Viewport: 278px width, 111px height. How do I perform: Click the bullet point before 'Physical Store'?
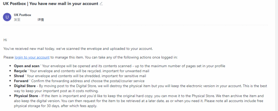pyautogui.click(x=10, y=96)
